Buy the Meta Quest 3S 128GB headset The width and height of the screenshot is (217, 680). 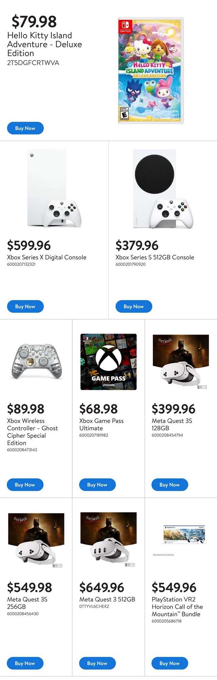tap(169, 485)
